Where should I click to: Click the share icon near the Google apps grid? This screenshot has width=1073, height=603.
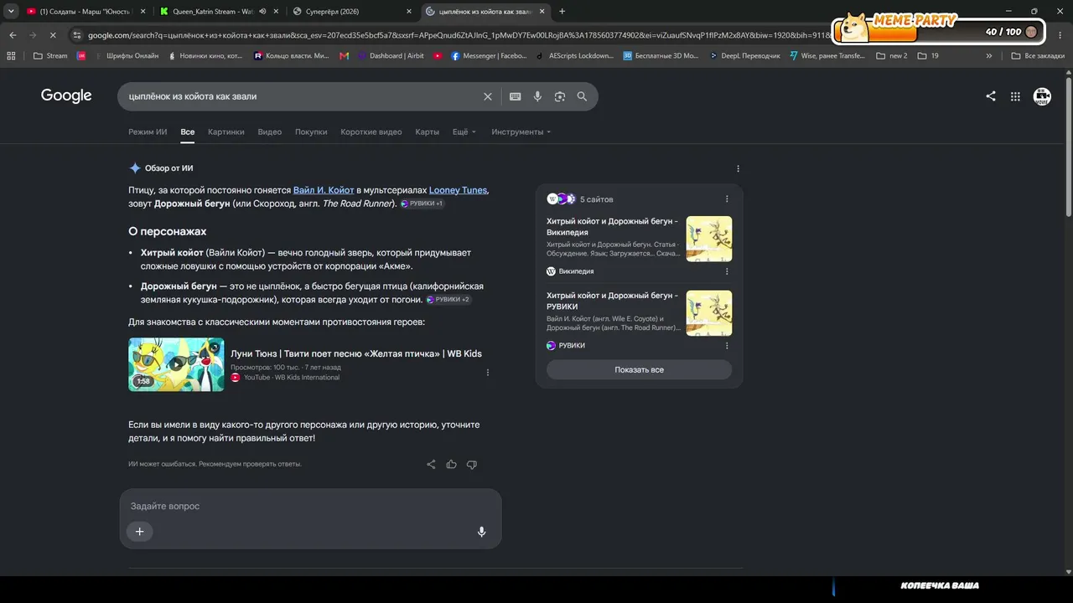point(991,96)
